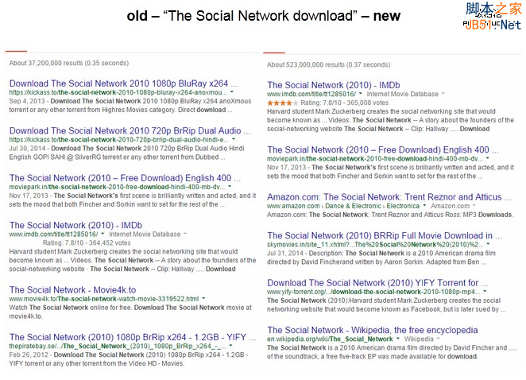This screenshot has height=380, width=526.
Task: Click the 'Rating: 7.8/10 - 364,452 votes' text
Action: (87, 243)
